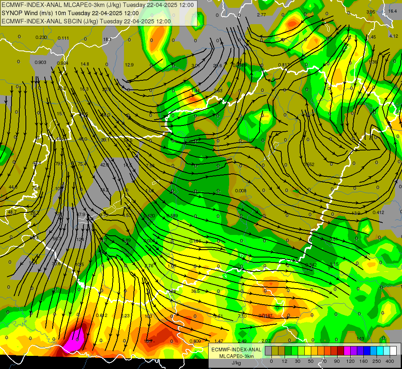Click the map value '0.552'

[x=308, y=164]
